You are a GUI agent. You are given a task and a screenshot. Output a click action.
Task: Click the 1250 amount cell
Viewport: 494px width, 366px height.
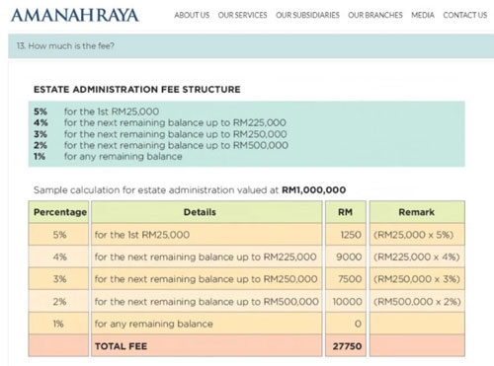tap(346, 235)
